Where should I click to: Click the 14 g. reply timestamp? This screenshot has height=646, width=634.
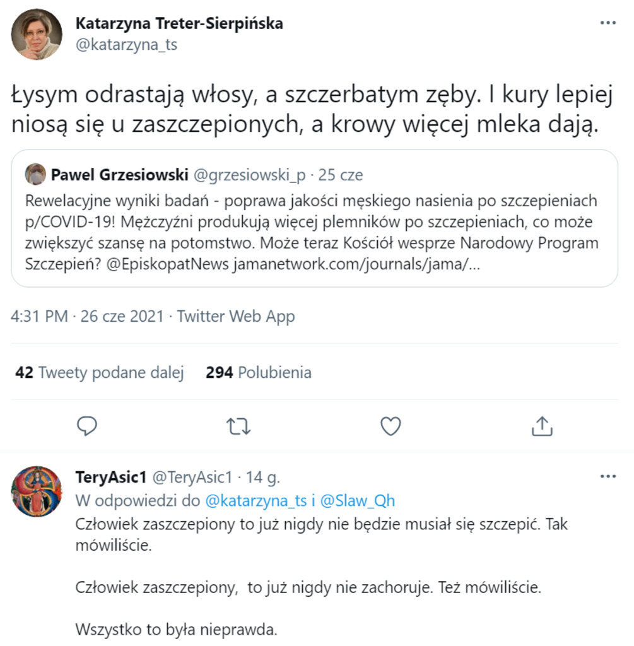tap(263, 476)
